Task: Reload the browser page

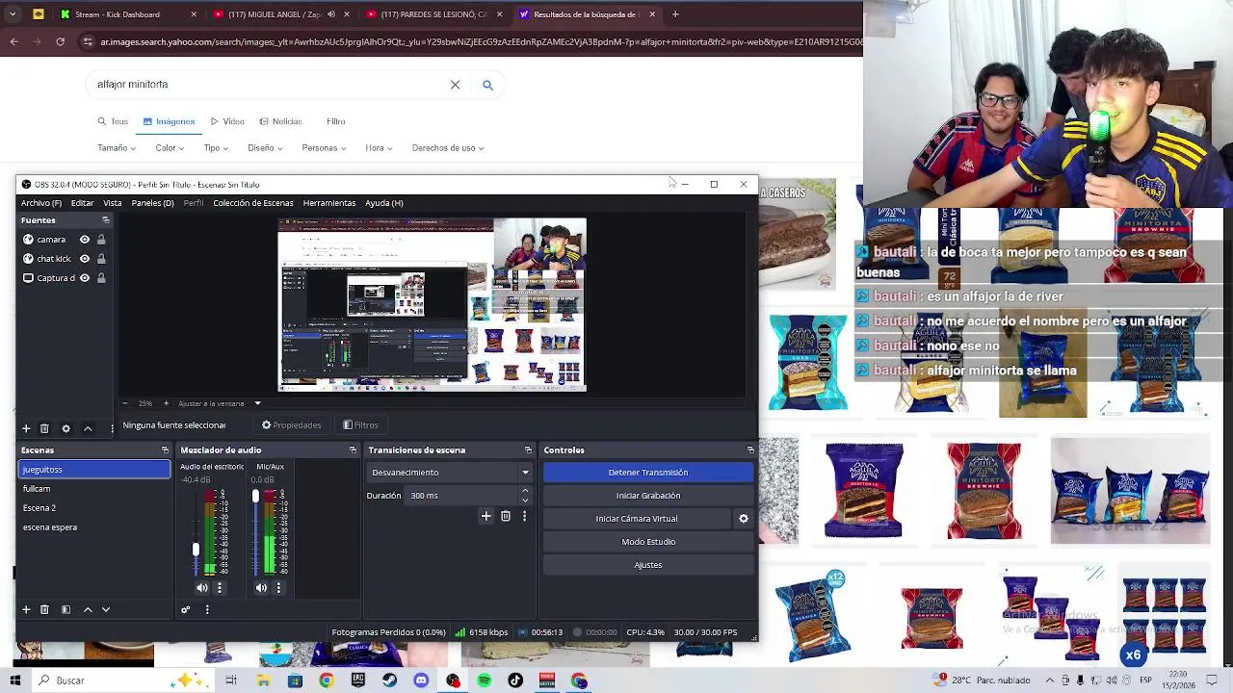Action: [60, 41]
